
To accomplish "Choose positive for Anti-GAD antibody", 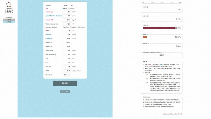I will pyautogui.click(x=63, y=27).
